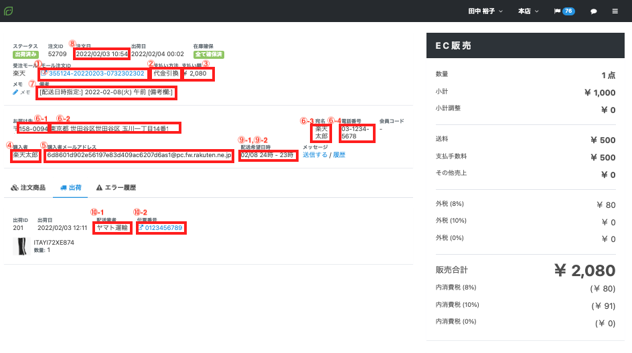632x353 pixels.
Task: Select the 出荷 tab
Action: [x=70, y=188]
